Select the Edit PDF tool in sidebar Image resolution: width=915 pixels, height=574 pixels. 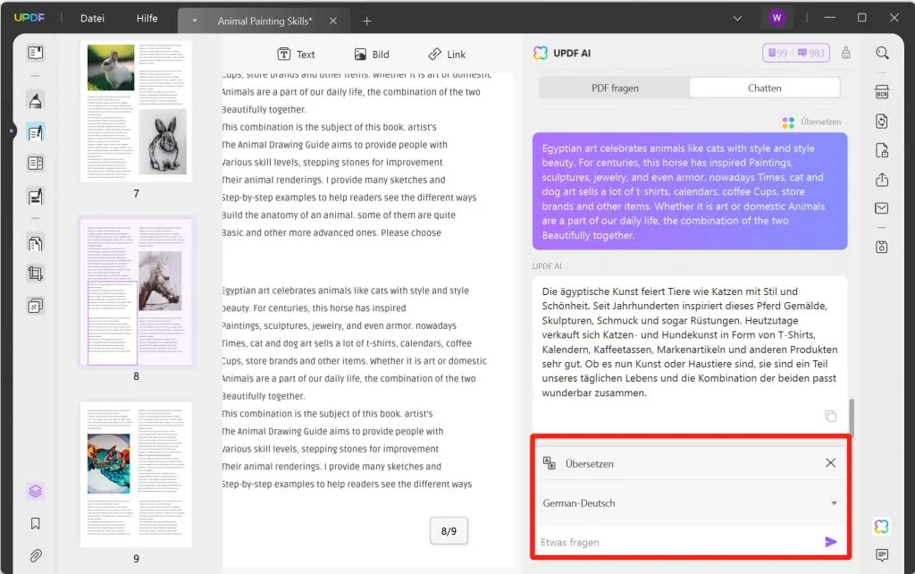tap(35, 132)
